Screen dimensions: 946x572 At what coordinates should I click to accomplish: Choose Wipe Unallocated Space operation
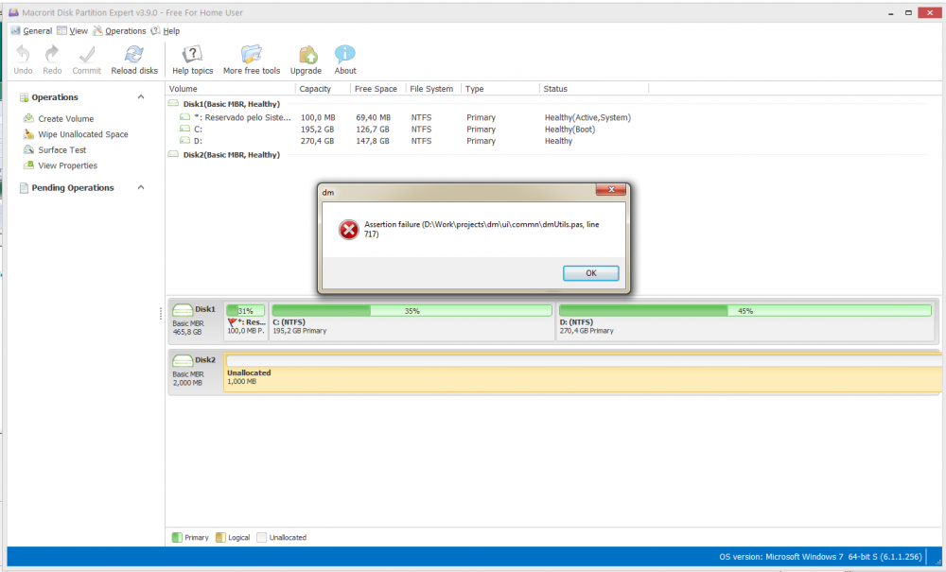pyautogui.click(x=82, y=134)
